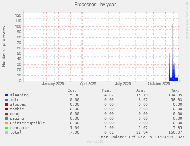This screenshot has width=190, height=146.
Task: Click the dead legend color swatch
Action: coord(7,114)
